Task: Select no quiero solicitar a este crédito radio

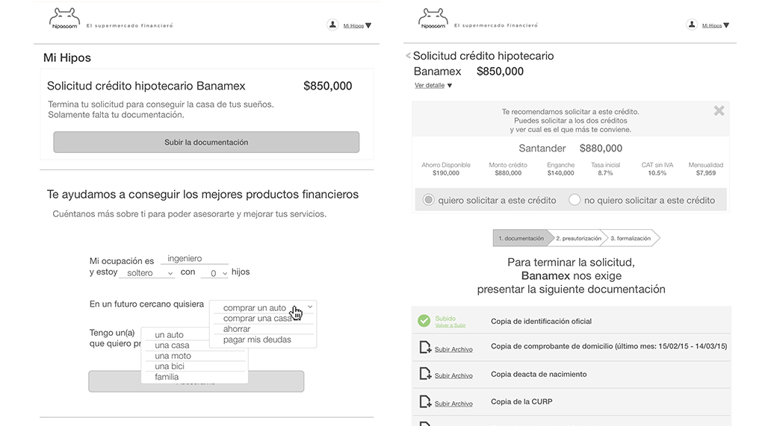Action: pyautogui.click(x=574, y=200)
